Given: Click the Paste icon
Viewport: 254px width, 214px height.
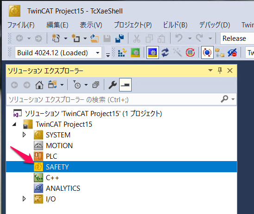Looking at the screenshot, I should (x=161, y=39).
